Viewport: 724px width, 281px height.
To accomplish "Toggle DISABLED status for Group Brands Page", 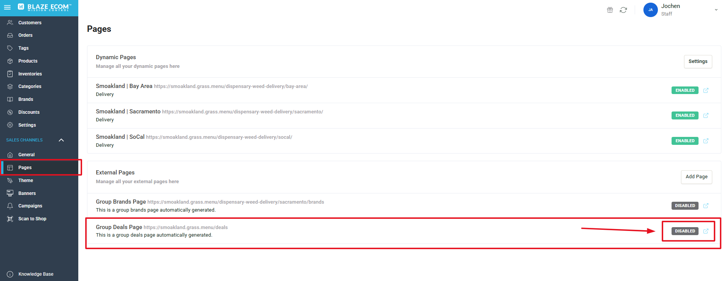I will click(685, 206).
